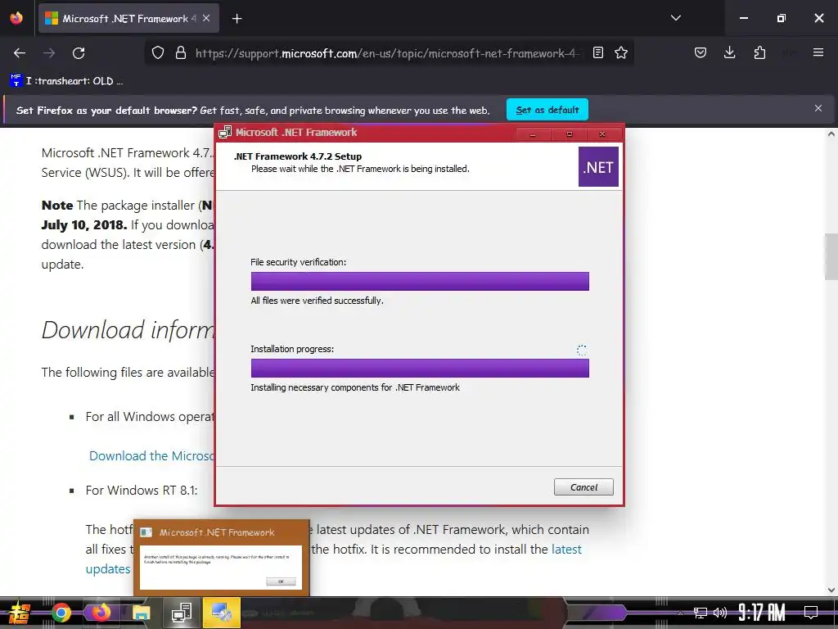Click the site padlock security icon
Viewport: 838px width, 629px height.
(181, 53)
